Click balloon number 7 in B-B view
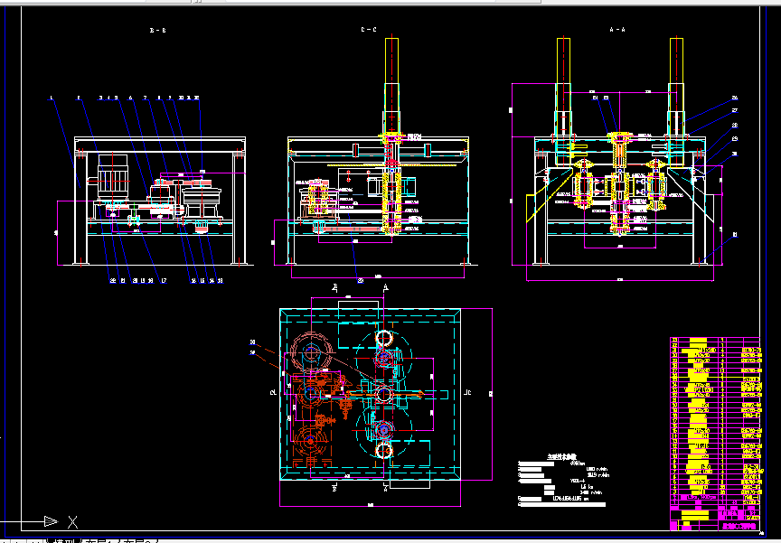This screenshot has width=781, height=543. (x=146, y=98)
